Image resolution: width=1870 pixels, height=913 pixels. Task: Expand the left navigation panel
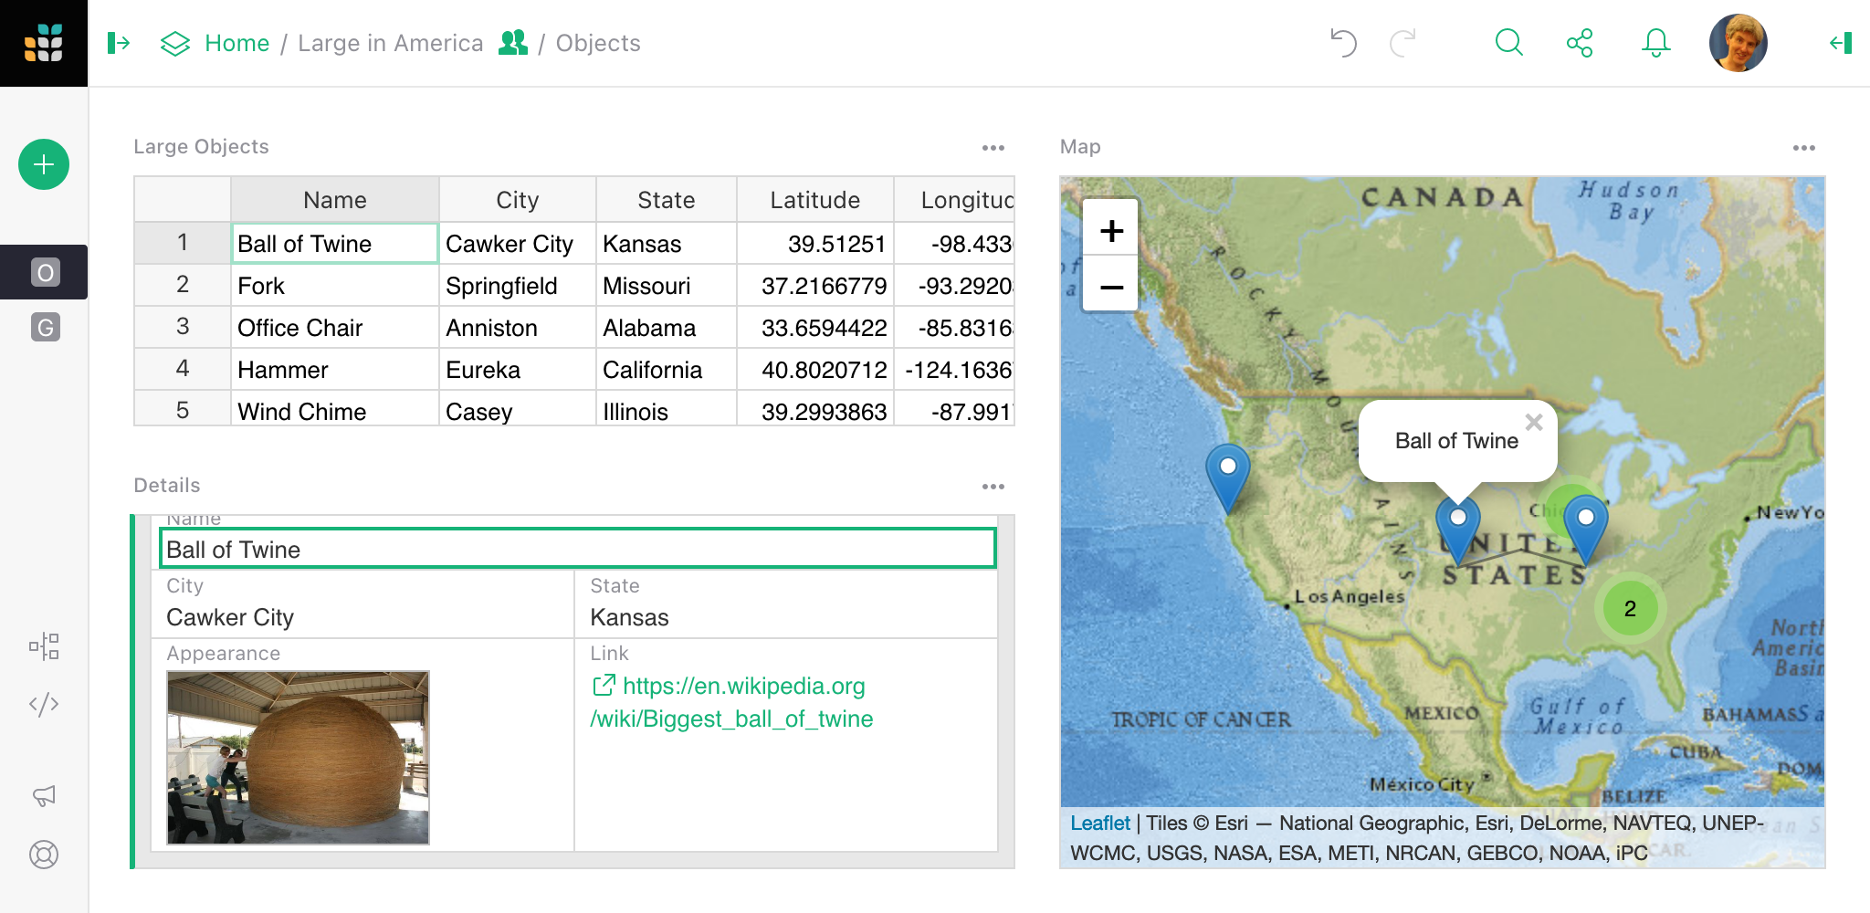tap(119, 43)
